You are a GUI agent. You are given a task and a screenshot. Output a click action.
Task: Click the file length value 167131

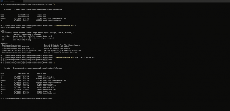click(39, 88)
